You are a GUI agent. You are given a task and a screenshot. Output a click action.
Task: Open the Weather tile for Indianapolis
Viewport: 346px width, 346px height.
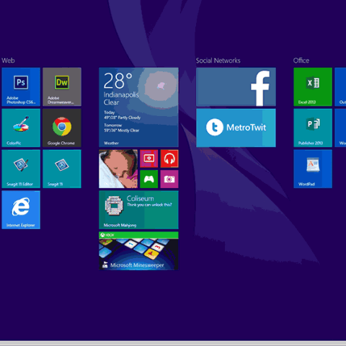pos(138,107)
